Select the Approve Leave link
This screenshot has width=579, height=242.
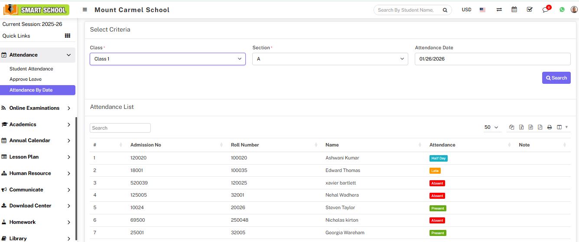26,79
